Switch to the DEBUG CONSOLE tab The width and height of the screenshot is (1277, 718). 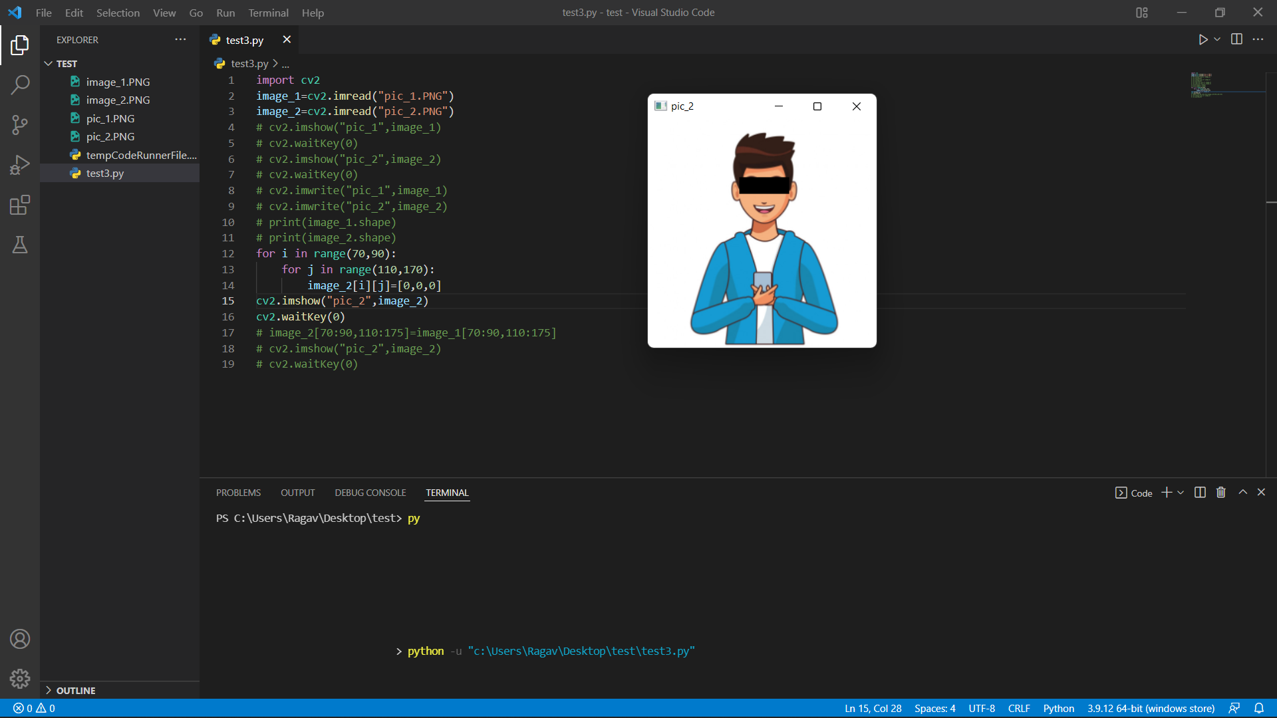click(370, 493)
